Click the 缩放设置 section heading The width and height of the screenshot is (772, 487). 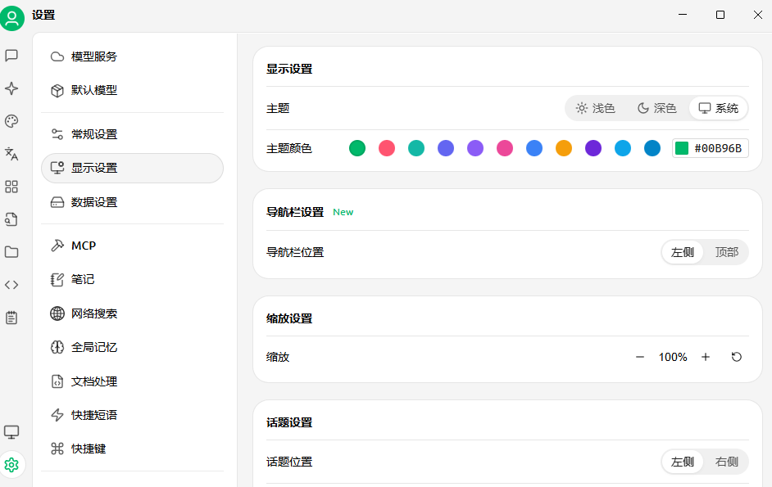289,318
